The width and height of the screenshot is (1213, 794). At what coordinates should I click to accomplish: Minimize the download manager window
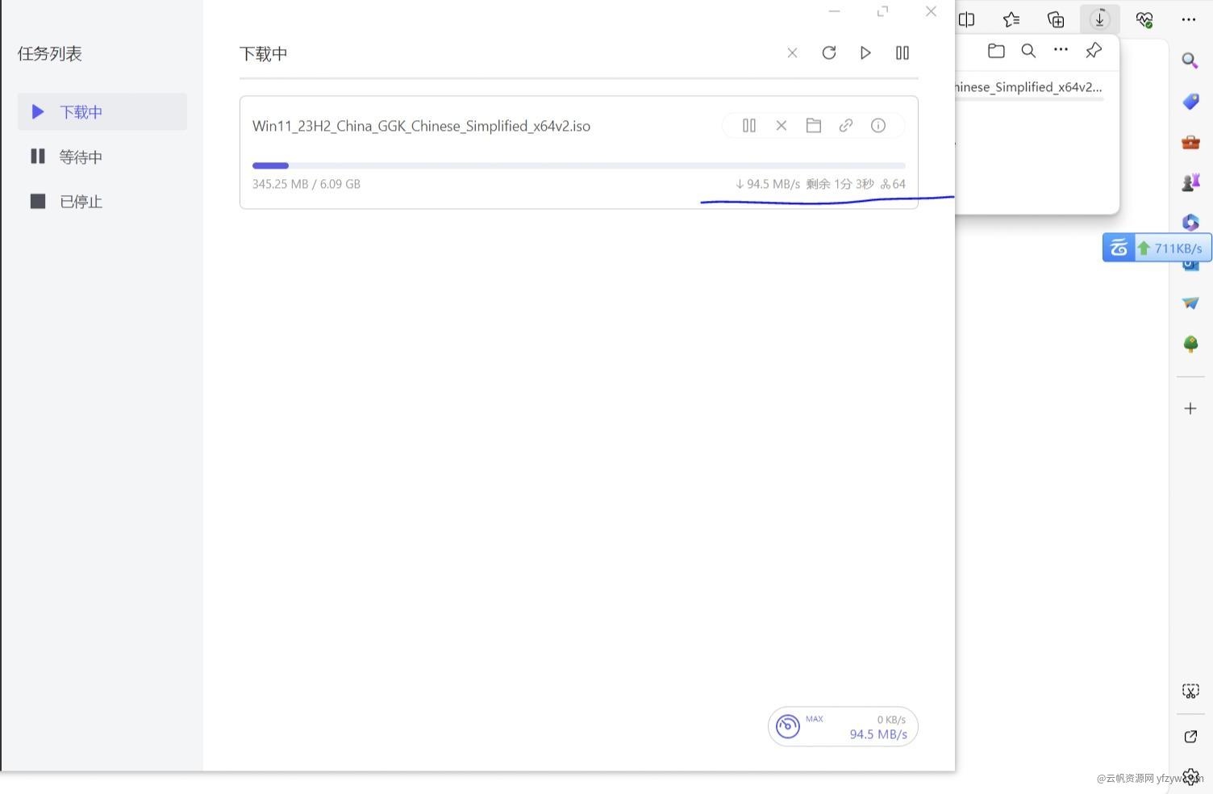coord(834,11)
